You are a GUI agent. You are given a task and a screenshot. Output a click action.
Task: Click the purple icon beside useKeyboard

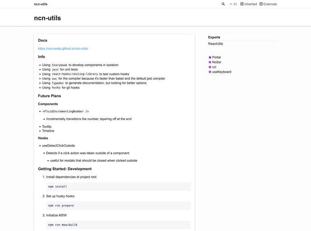click(x=210, y=72)
